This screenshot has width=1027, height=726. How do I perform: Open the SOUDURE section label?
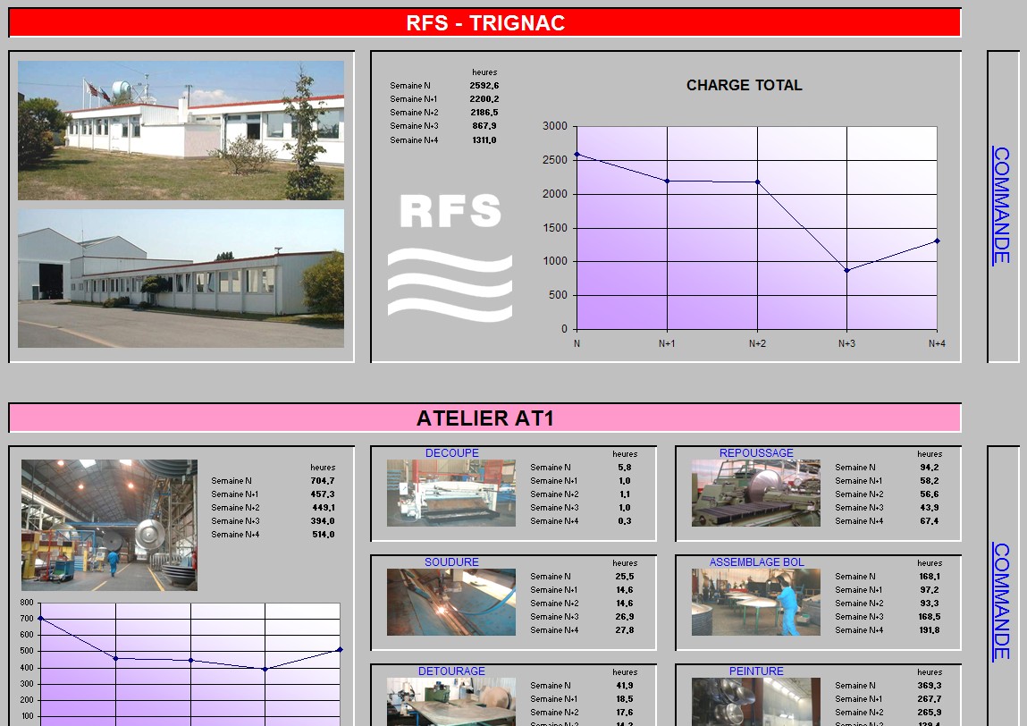tap(451, 562)
